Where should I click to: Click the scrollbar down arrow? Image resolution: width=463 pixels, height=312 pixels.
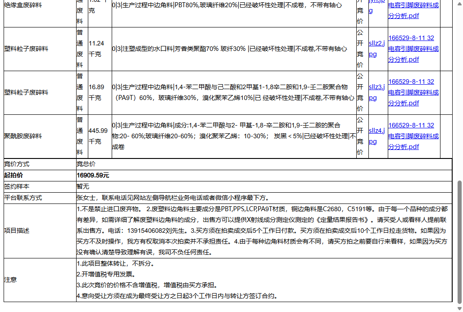pos(459,308)
